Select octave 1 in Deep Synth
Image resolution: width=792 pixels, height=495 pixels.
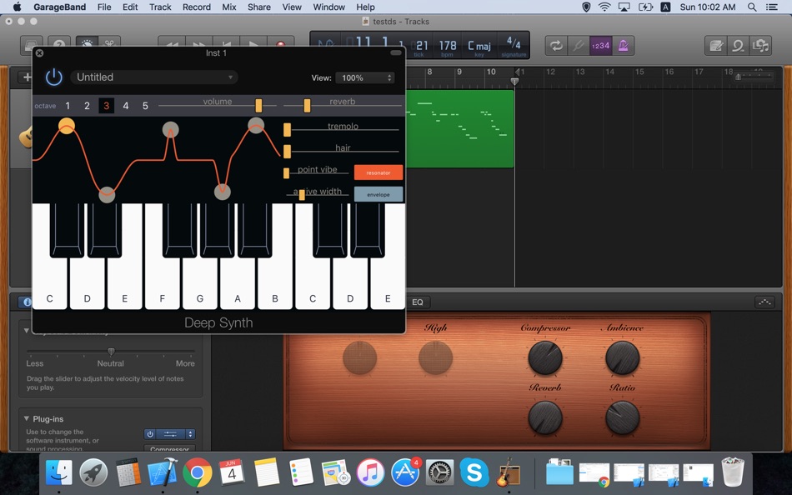point(68,106)
